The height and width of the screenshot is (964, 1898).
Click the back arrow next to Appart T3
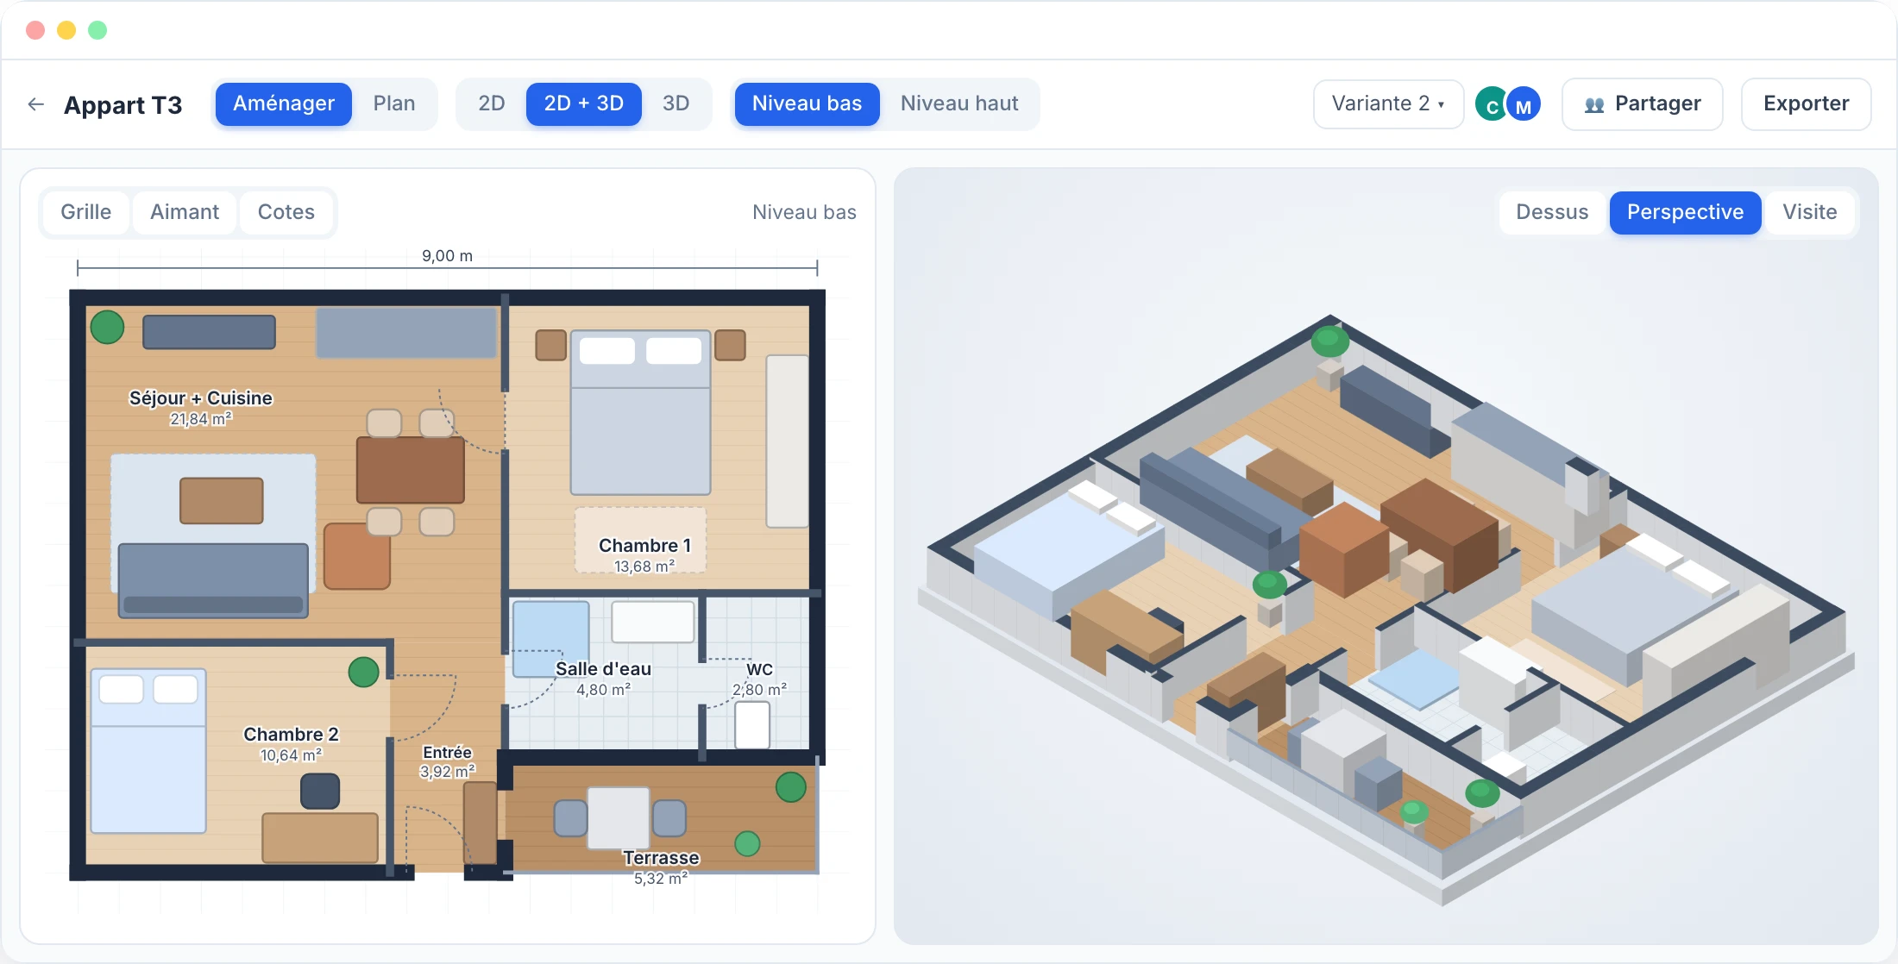pos(35,104)
